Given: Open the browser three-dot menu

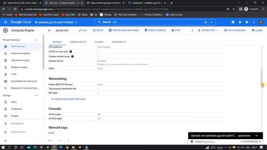Looking at the screenshot, I should [x=263, y=9].
